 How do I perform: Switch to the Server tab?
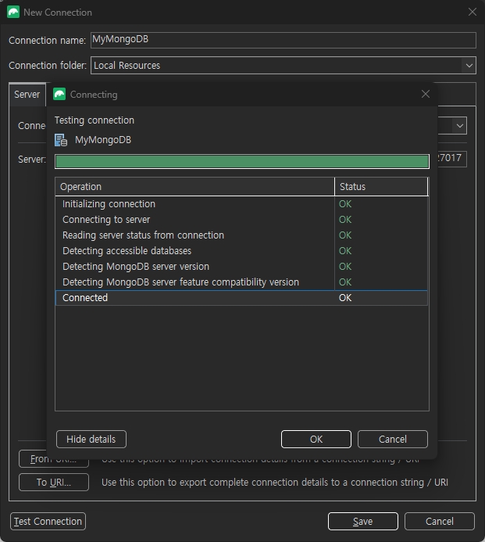pyautogui.click(x=27, y=95)
